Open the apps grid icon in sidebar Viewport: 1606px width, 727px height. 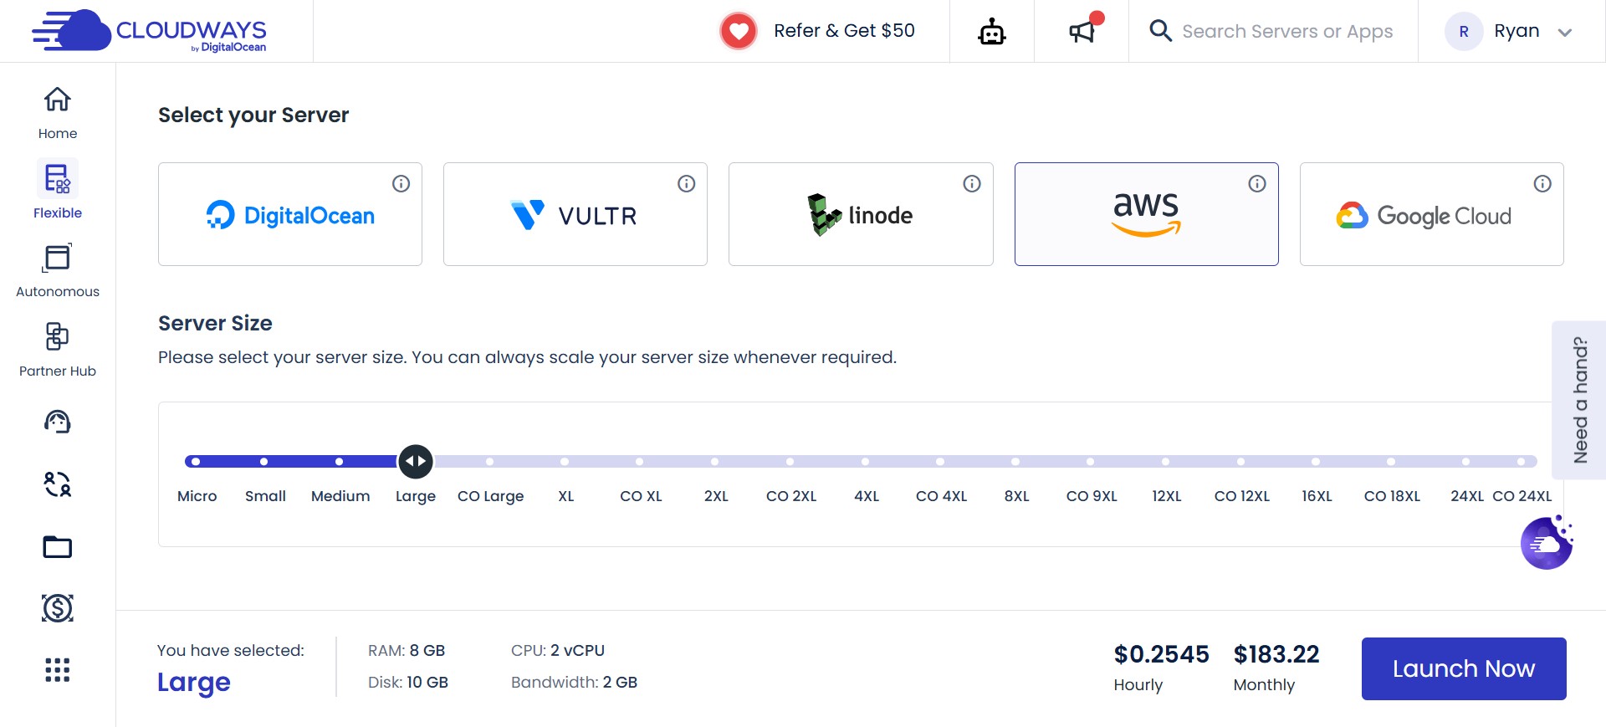[57, 669]
